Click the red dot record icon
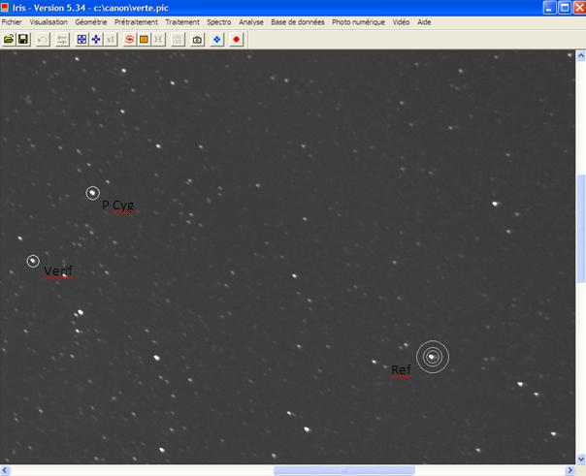 pos(236,39)
